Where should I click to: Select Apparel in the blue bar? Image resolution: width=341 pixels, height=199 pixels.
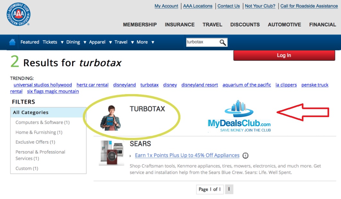click(97, 42)
